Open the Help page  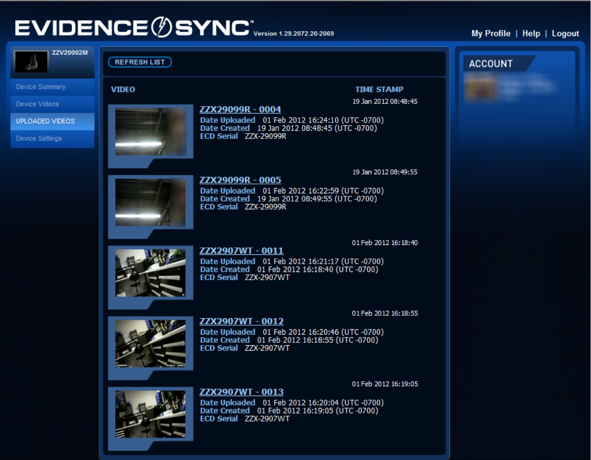(531, 34)
